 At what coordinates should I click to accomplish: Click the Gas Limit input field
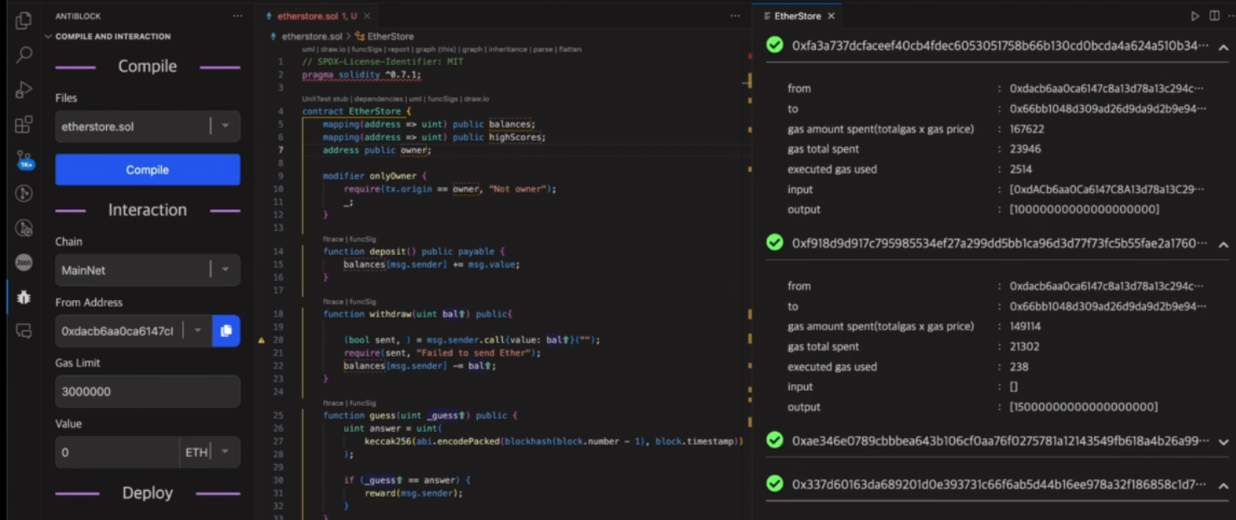[148, 392]
